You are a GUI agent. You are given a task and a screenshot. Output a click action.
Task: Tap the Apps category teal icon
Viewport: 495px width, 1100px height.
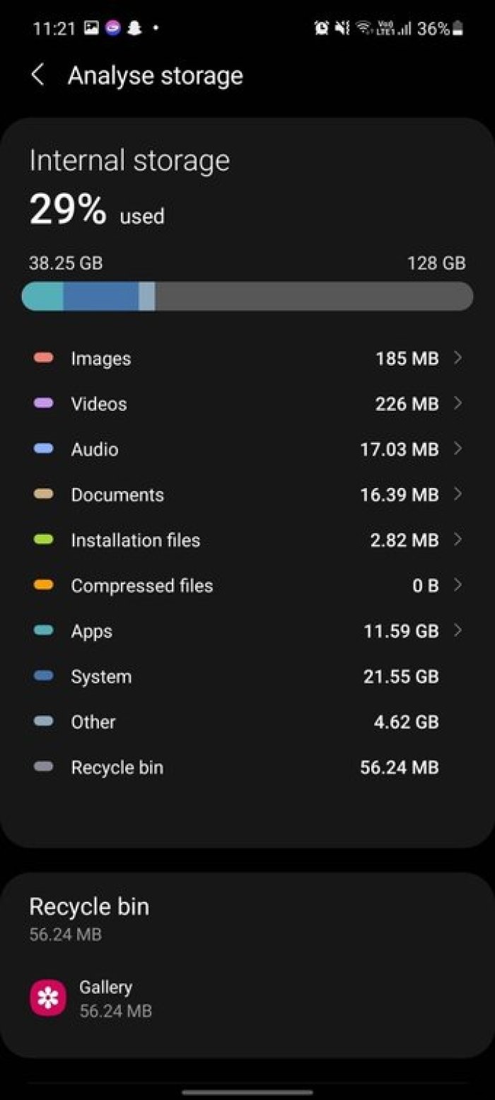pyautogui.click(x=42, y=631)
